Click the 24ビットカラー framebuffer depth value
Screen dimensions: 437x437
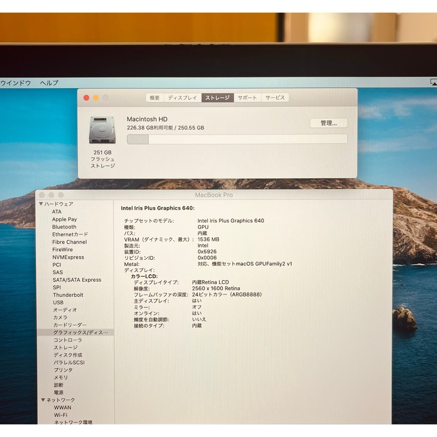227,295
